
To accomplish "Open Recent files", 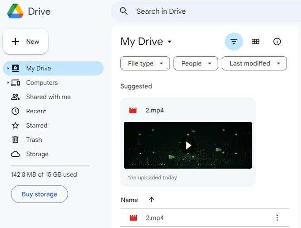I will [x=36, y=111].
